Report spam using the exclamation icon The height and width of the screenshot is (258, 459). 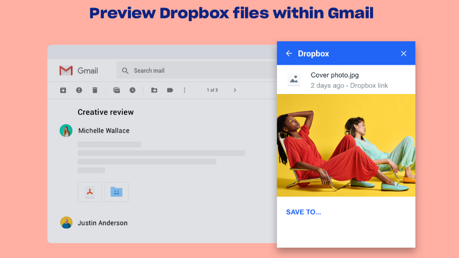pyautogui.click(x=79, y=90)
